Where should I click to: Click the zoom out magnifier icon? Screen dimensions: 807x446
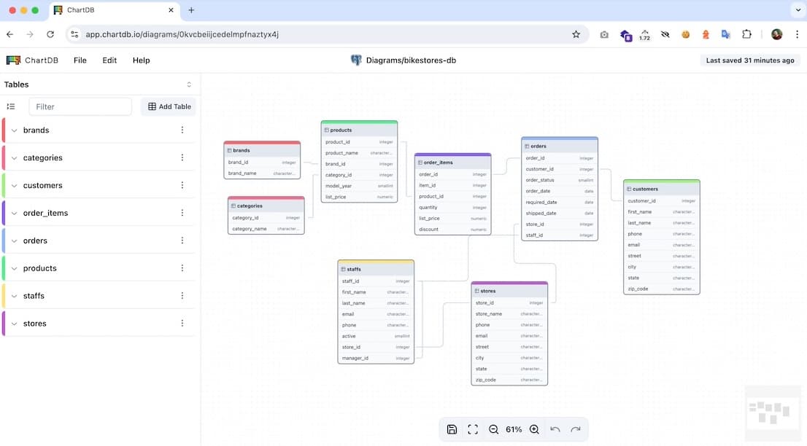tap(493, 429)
